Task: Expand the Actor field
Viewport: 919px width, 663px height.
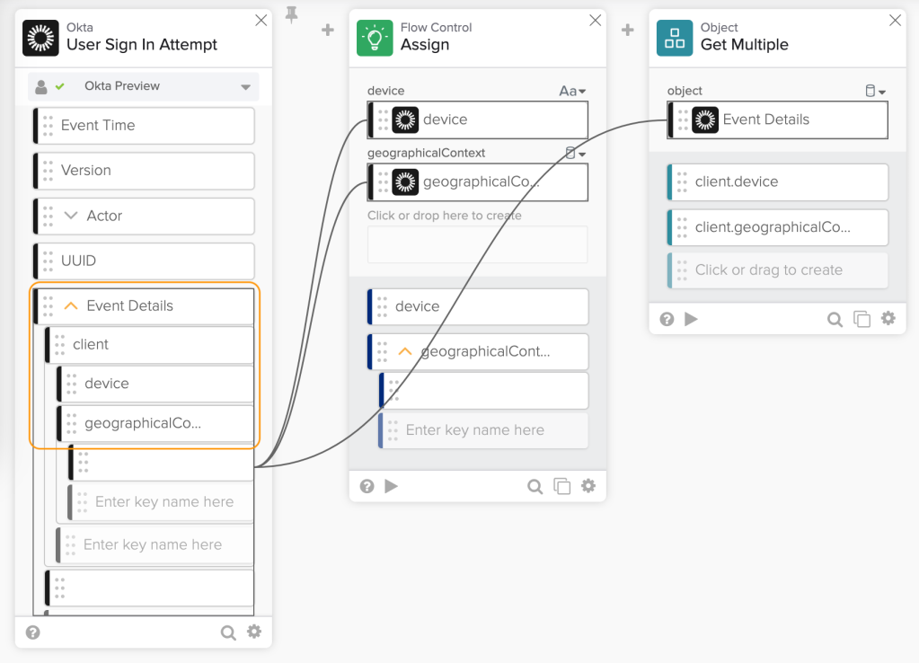Action: pyautogui.click(x=72, y=216)
